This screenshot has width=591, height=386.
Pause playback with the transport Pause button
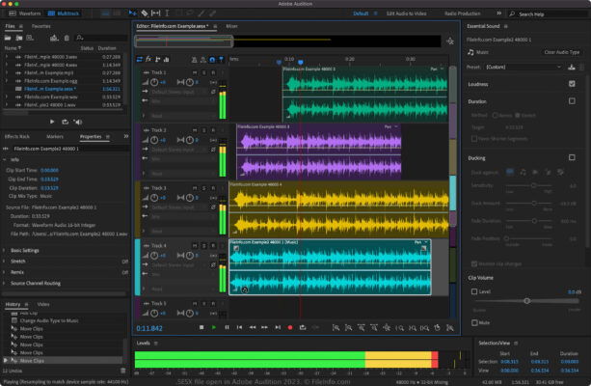[227, 327]
